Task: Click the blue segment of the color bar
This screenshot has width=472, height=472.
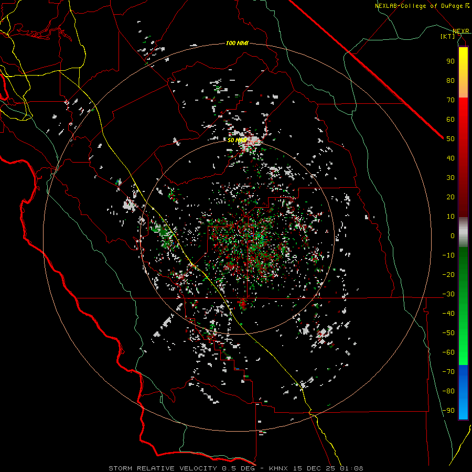Action: [463, 392]
